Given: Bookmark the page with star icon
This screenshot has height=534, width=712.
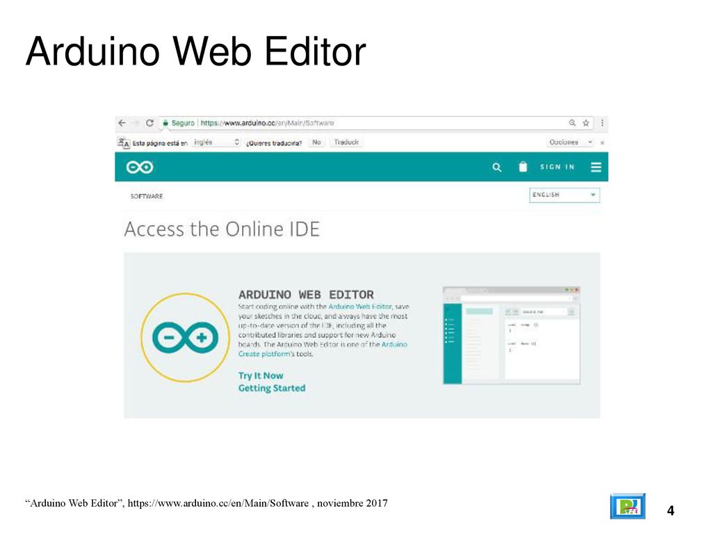Looking at the screenshot, I should pyautogui.click(x=585, y=123).
